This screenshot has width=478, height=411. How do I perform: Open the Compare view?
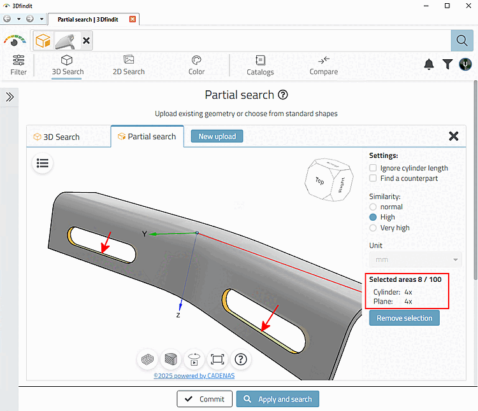[x=323, y=65]
